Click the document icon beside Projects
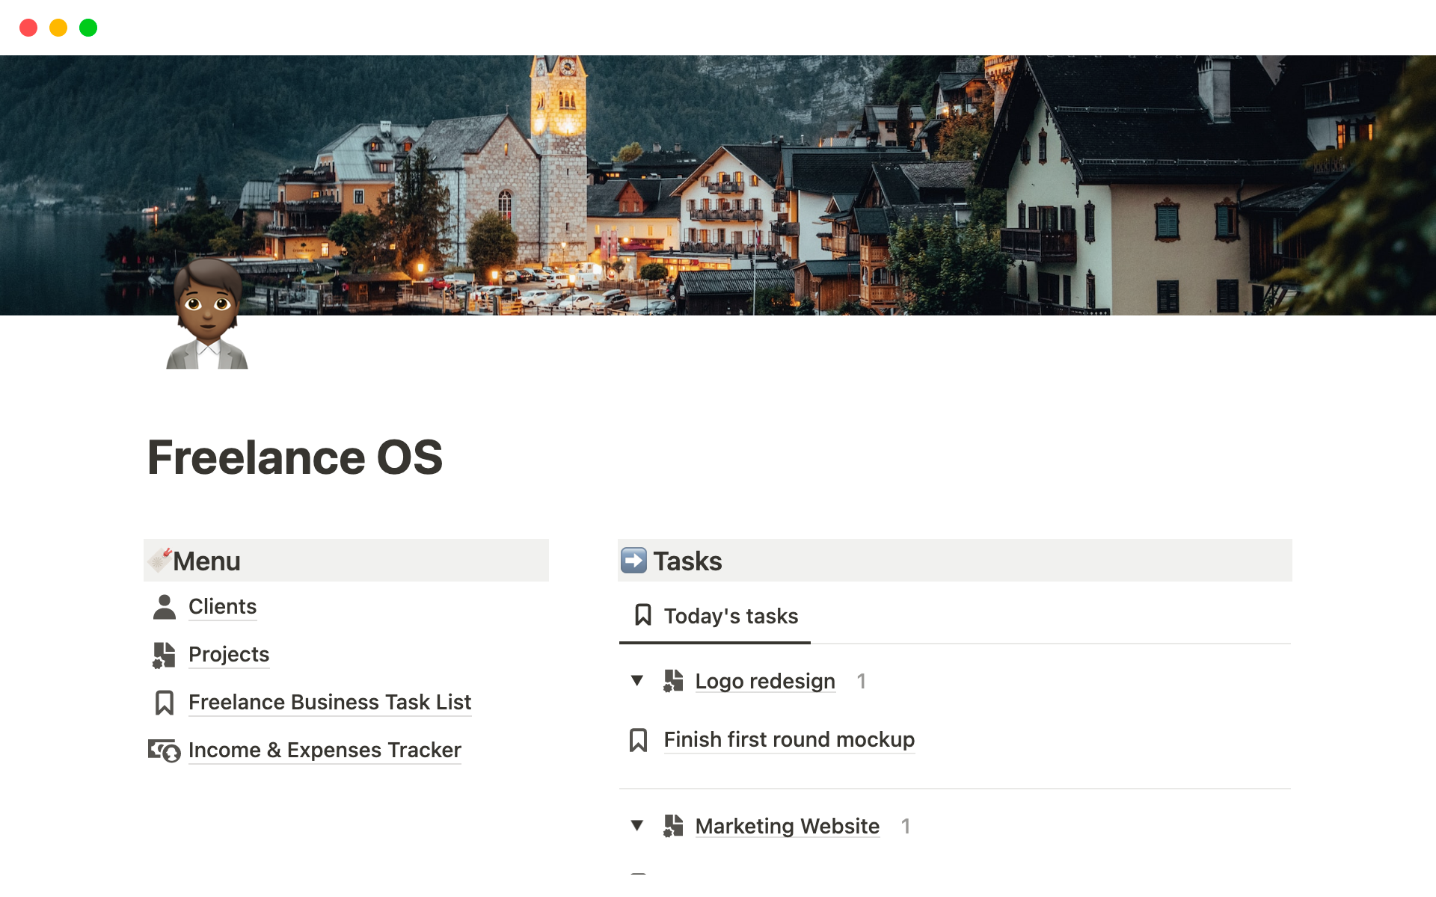Screen dimensions: 1436x897 (164, 655)
